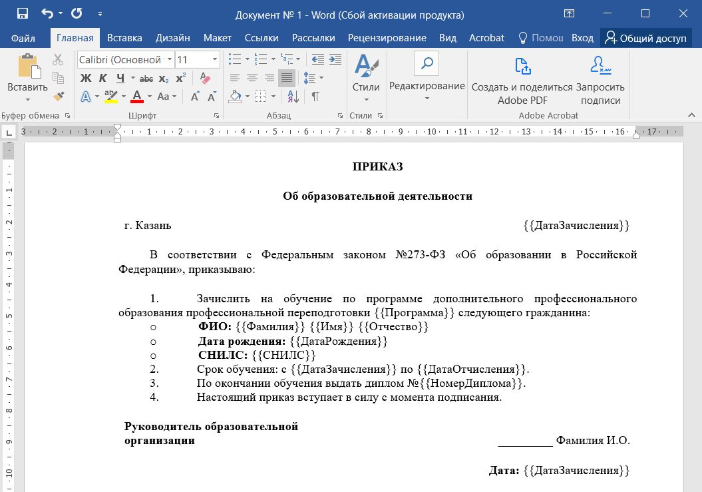Viewport: 702px width, 492px height.
Task: Open the font size 11 box
Action: (197, 60)
